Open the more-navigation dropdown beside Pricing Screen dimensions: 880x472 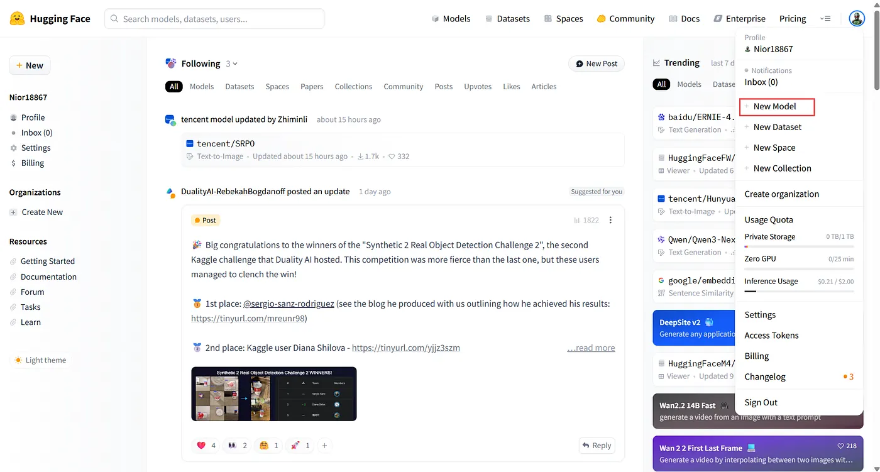click(x=825, y=19)
